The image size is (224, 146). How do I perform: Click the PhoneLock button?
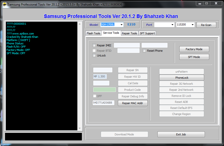(x=182, y=78)
